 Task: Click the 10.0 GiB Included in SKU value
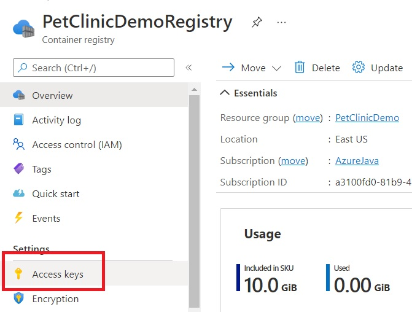[x=270, y=285]
